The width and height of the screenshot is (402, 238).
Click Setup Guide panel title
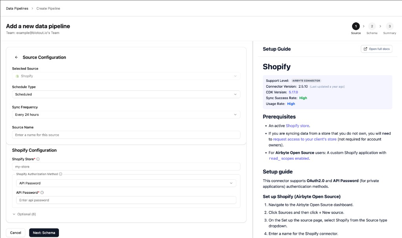pyautogui.click(x=277, y=49)
